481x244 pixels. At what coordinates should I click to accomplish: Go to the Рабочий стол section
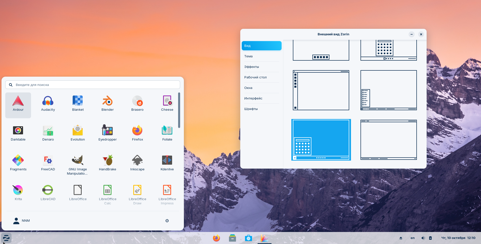click(262, 77)
